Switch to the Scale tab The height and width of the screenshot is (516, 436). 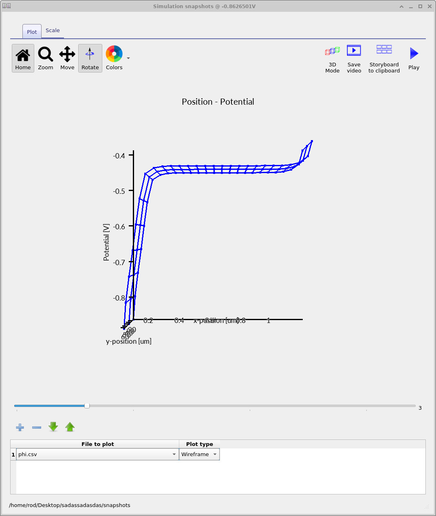coord(53,30)
